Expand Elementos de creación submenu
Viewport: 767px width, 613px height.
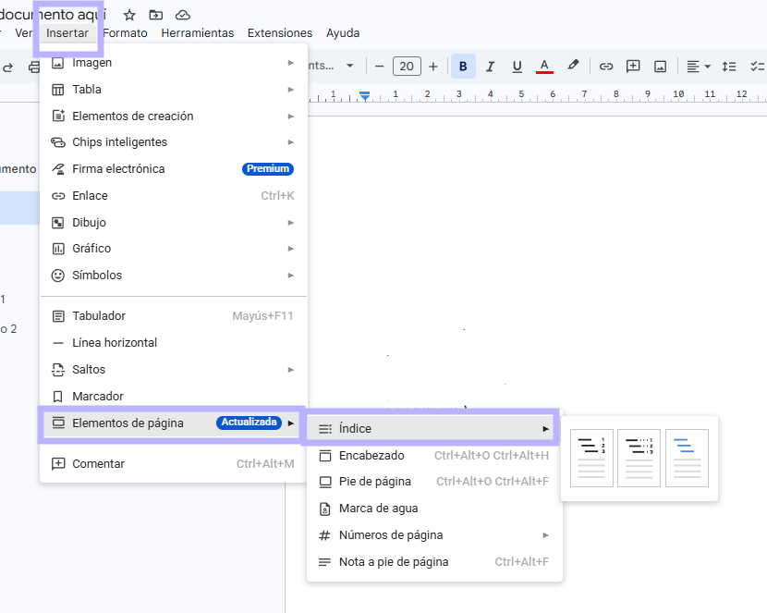pos(173,116)
